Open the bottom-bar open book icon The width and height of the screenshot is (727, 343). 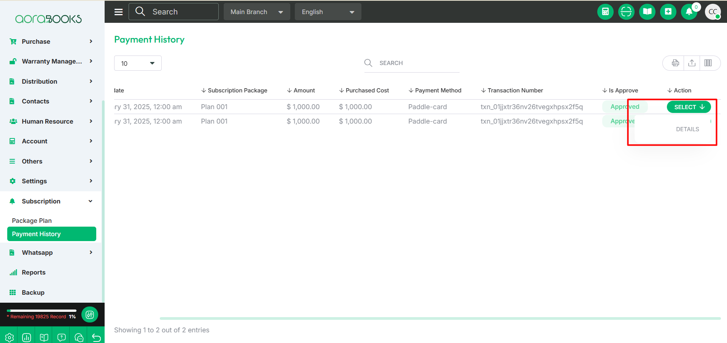(x=44, y=337)
